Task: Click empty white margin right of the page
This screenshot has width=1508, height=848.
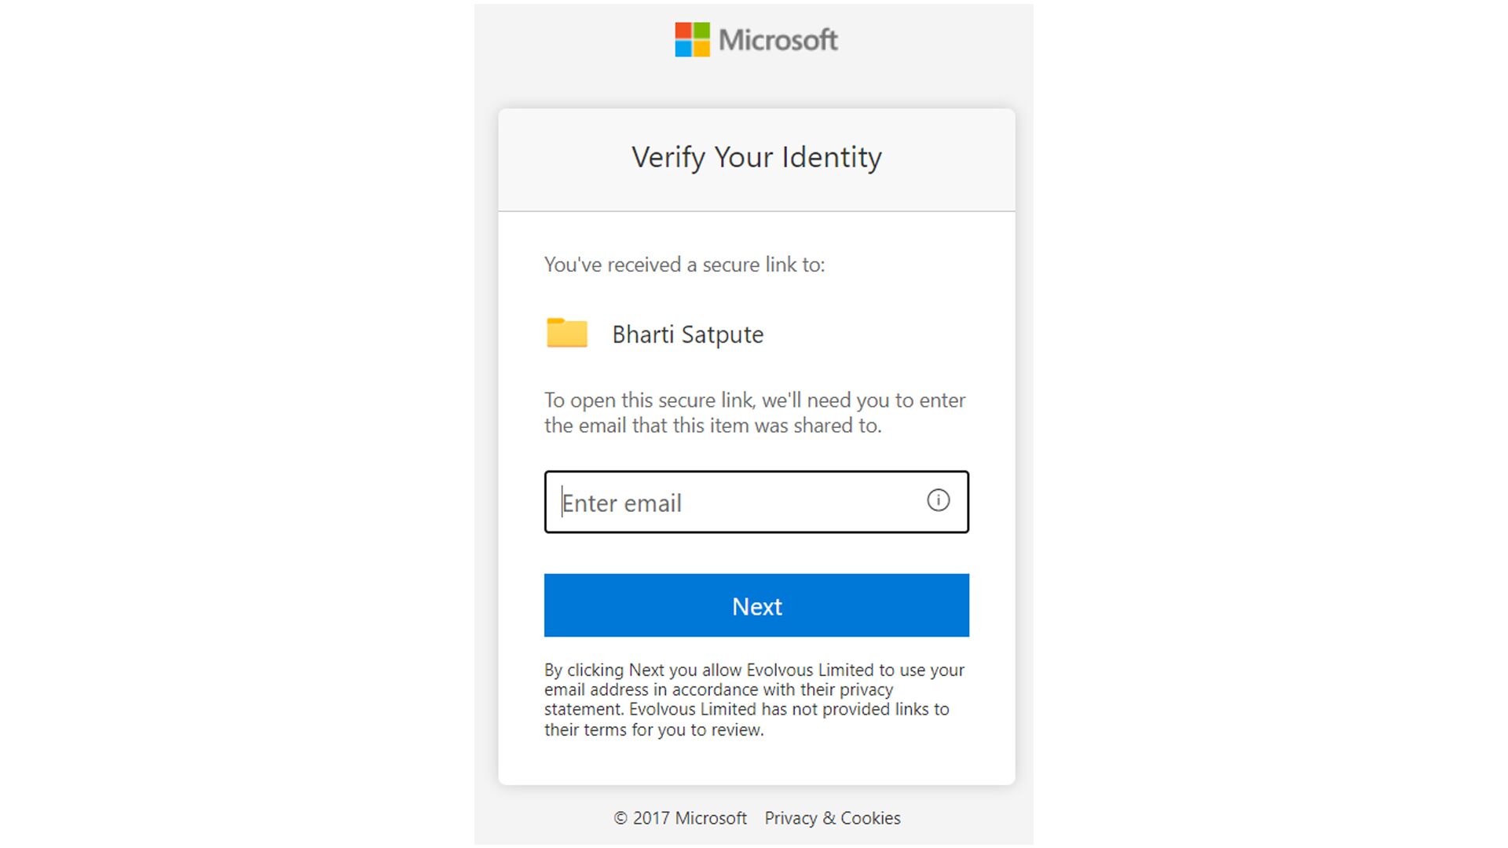Action: click(1272, 424)
